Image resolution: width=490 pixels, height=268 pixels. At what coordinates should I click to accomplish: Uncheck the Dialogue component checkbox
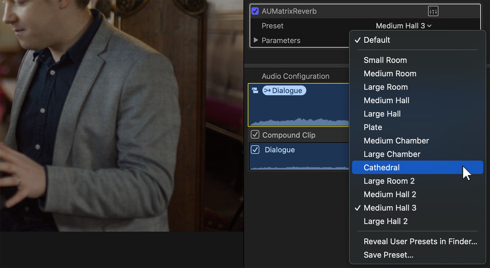pos(255,149)
